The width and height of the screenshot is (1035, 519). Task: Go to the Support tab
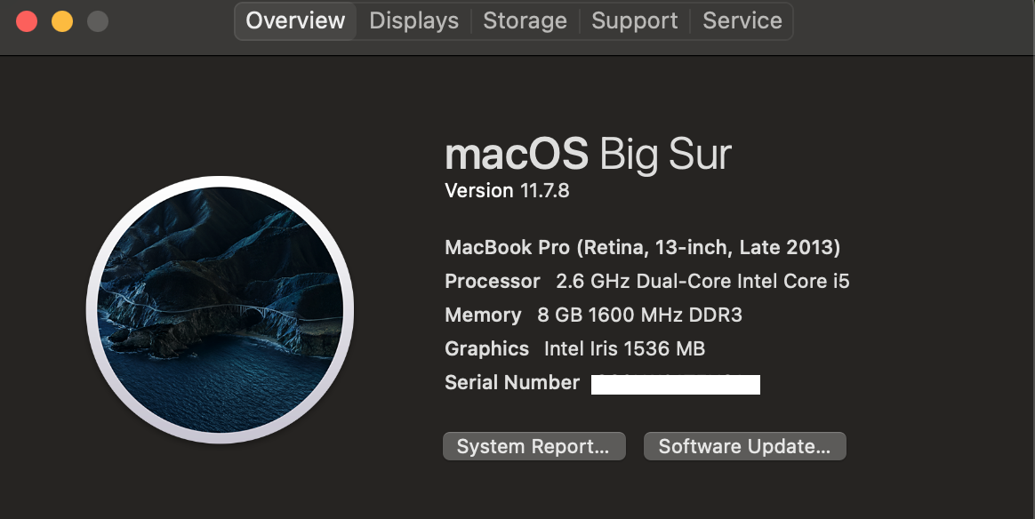(x=634, y=20)
